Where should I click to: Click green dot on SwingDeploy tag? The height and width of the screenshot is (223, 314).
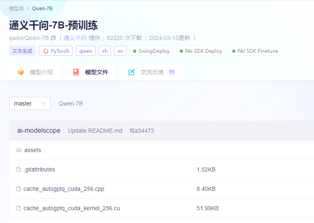click(135, 51)
